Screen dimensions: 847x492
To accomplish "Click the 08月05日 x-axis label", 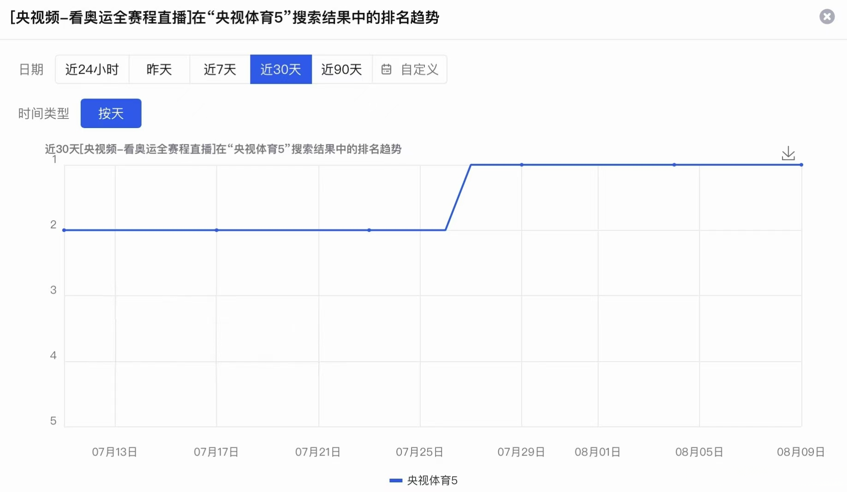I will coord(699,452).
